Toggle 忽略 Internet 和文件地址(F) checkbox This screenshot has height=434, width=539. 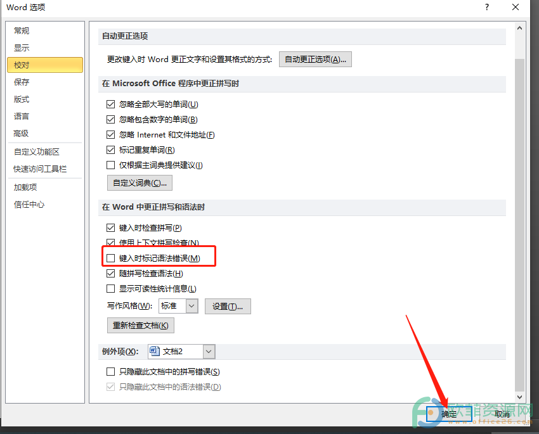click(111, 134)
